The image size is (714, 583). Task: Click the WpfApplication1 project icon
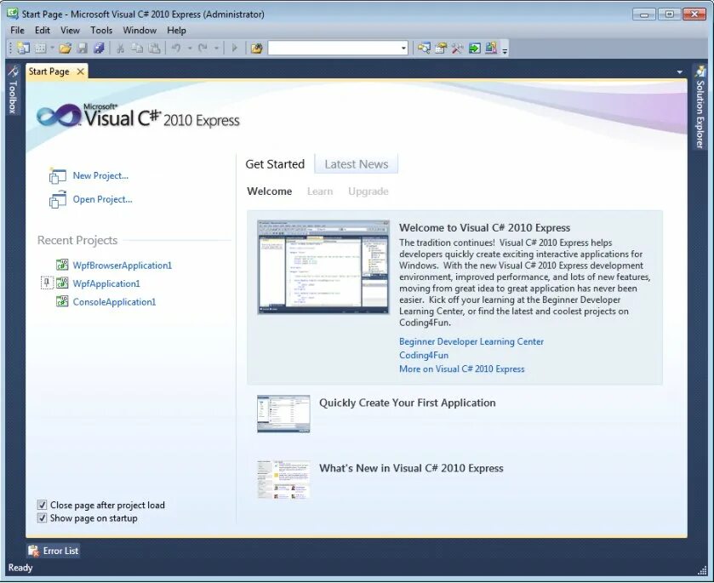pyautogui.click(x=62, y=283)
